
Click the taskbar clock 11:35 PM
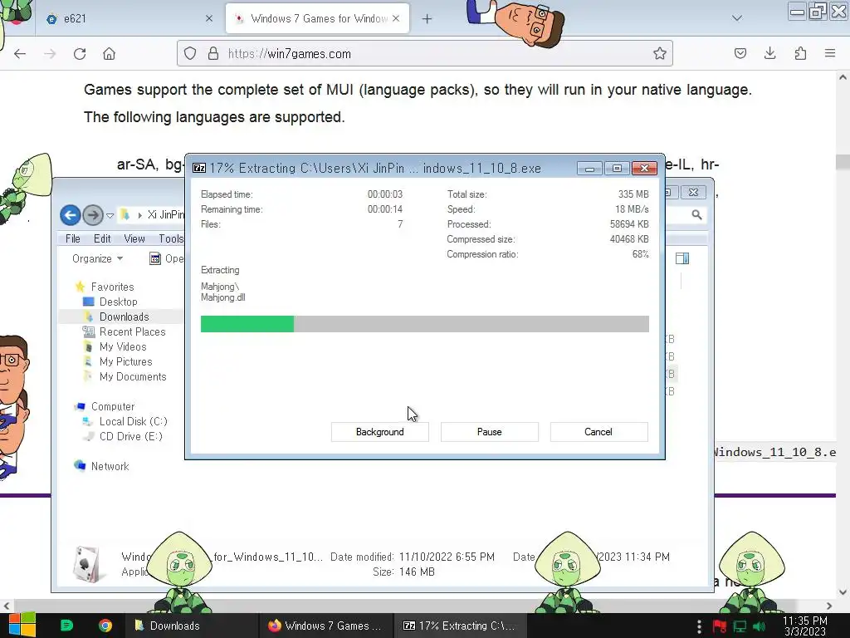(x=805, y=626)
